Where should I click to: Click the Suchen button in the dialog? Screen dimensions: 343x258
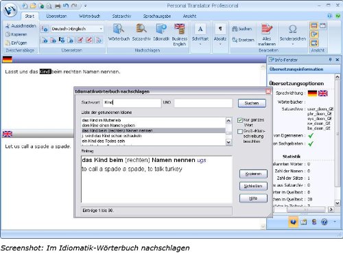tap(252, 103)
